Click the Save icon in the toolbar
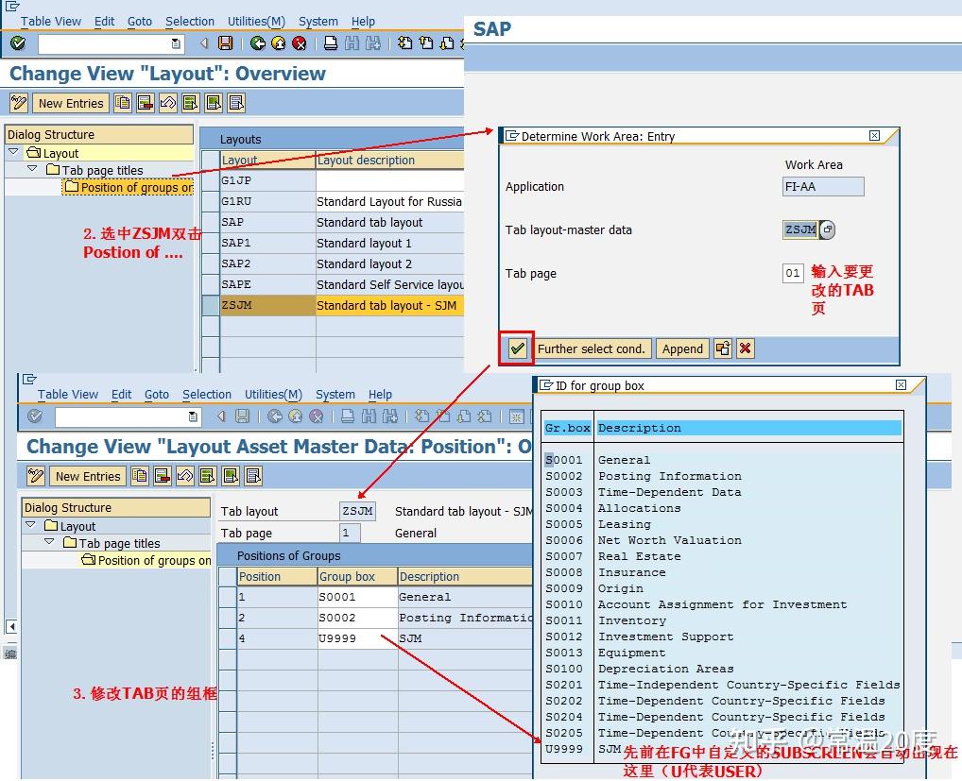962x781 pixels. tap(227, 43)
